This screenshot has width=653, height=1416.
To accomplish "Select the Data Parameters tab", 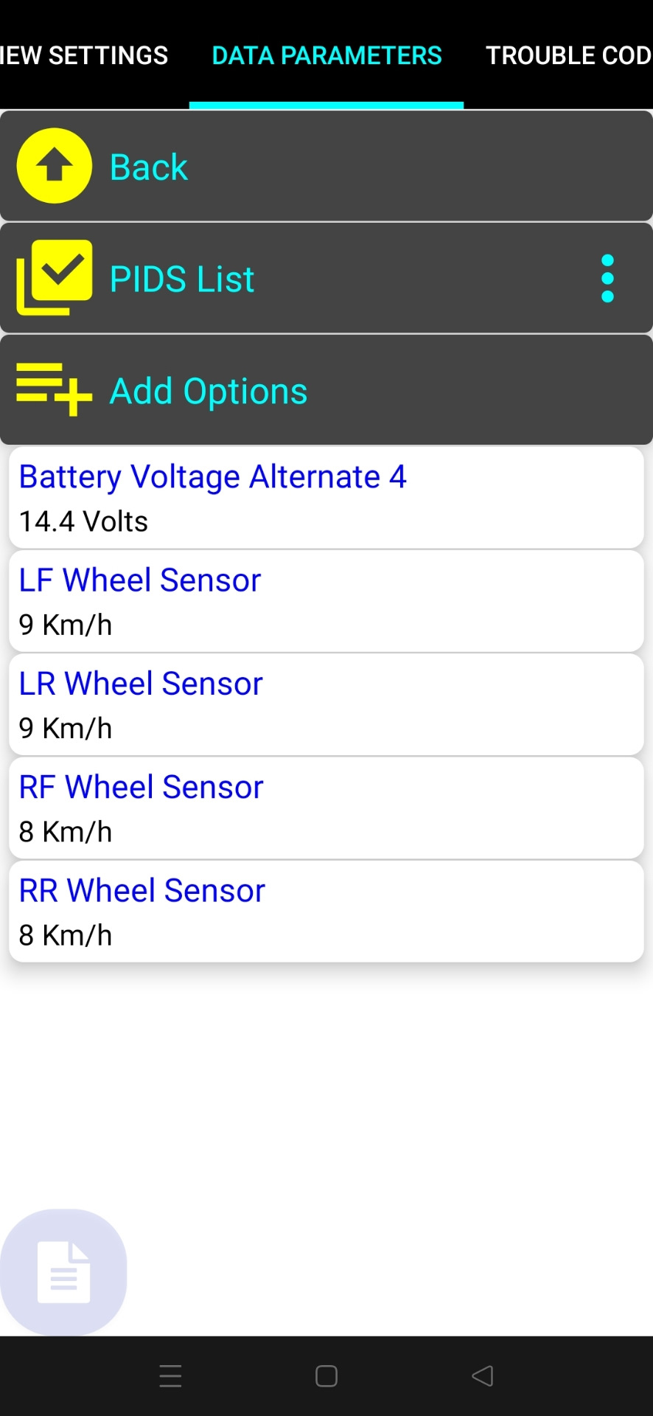I will [326, 55].
